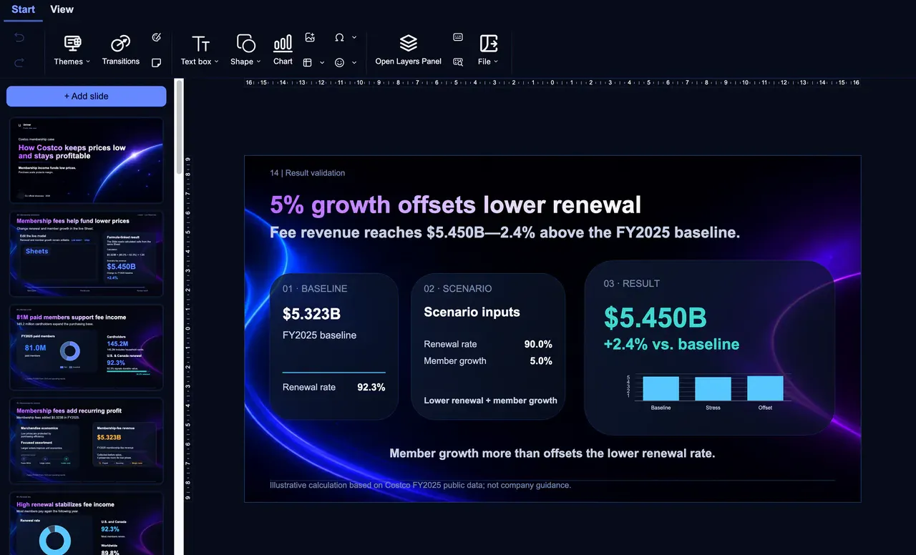
Task: Click the emoji smiley icon
Action: [x=339, y=62]
